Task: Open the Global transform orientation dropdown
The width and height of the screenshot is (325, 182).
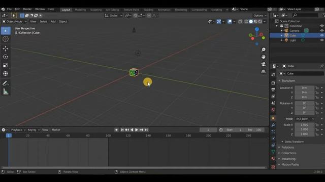Action: tap(114, 16)
